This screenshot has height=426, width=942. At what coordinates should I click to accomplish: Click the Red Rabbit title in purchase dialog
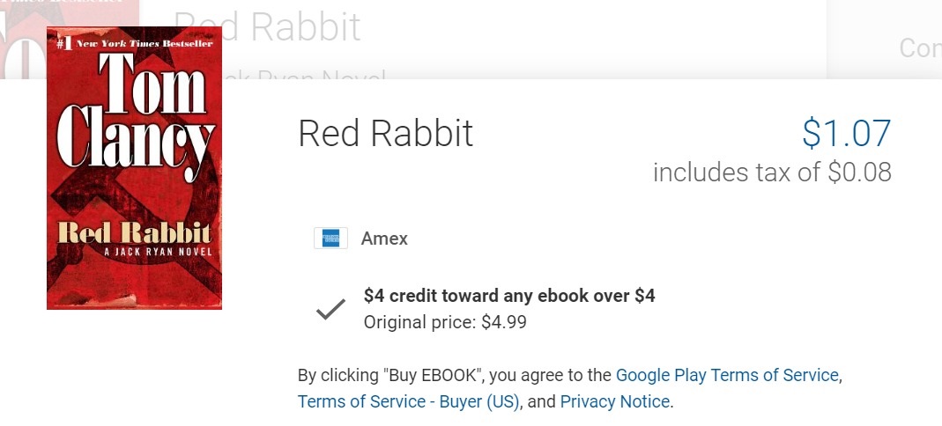tap(386, 133)
